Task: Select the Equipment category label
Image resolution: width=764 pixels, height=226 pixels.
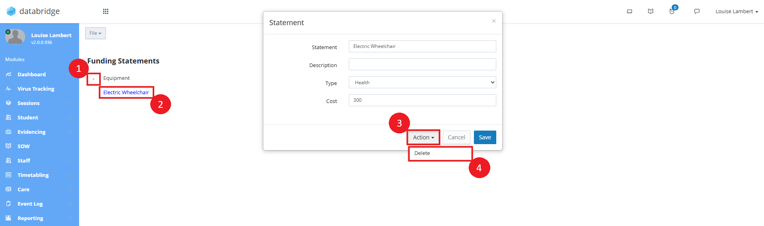Action: [x=116, y=78]
